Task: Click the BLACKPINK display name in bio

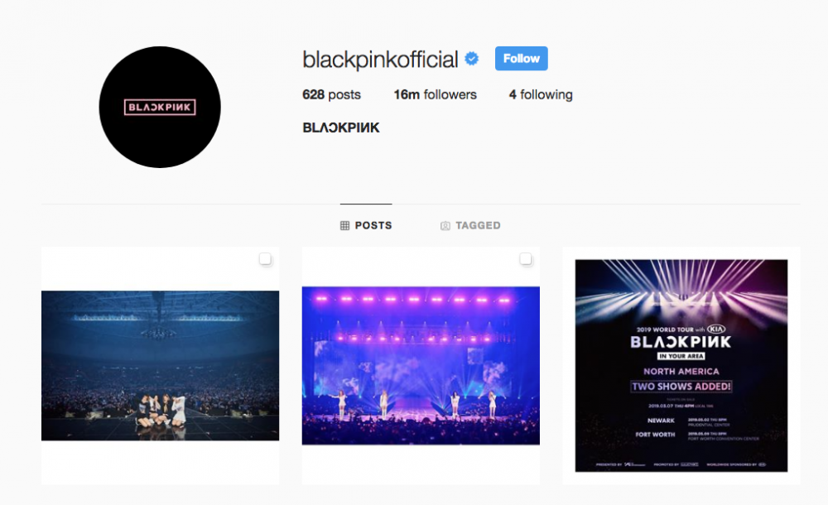Action: point(341,127)
